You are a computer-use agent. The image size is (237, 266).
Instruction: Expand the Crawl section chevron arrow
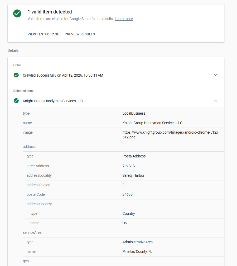point(215,75)
